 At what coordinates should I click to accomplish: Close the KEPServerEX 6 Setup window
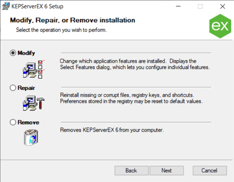coord(223,6)
